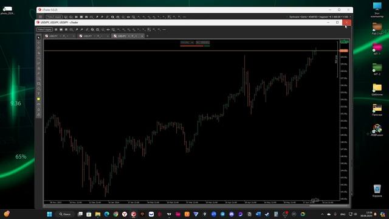389x219 pixels.
Task: Select the horizontal line drawing tool
Action: (x=38, y=58)
